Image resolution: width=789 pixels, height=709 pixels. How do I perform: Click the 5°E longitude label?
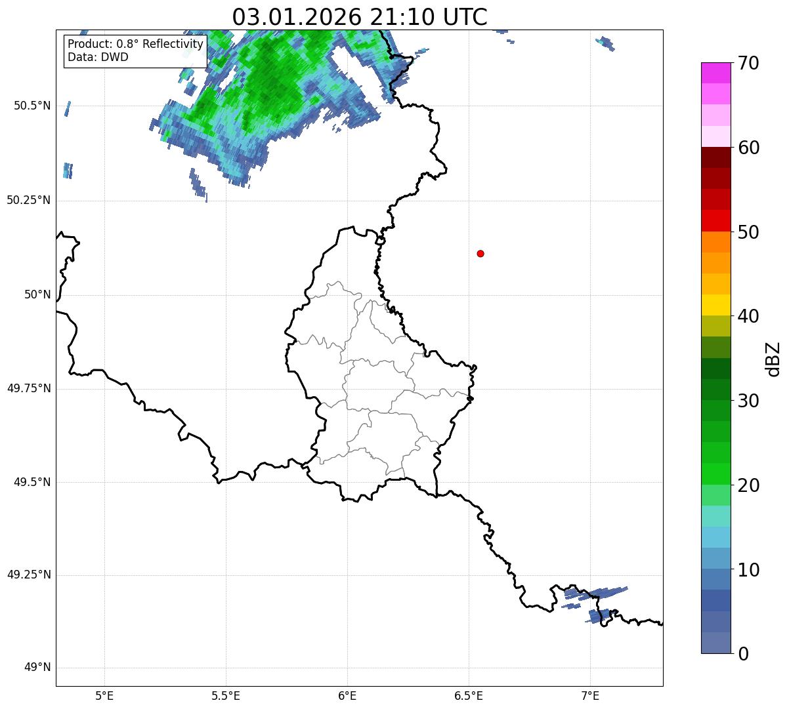pos(104,696)
